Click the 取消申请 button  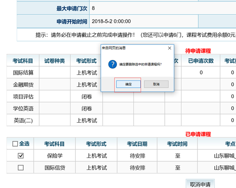click(x=200, y=184)
